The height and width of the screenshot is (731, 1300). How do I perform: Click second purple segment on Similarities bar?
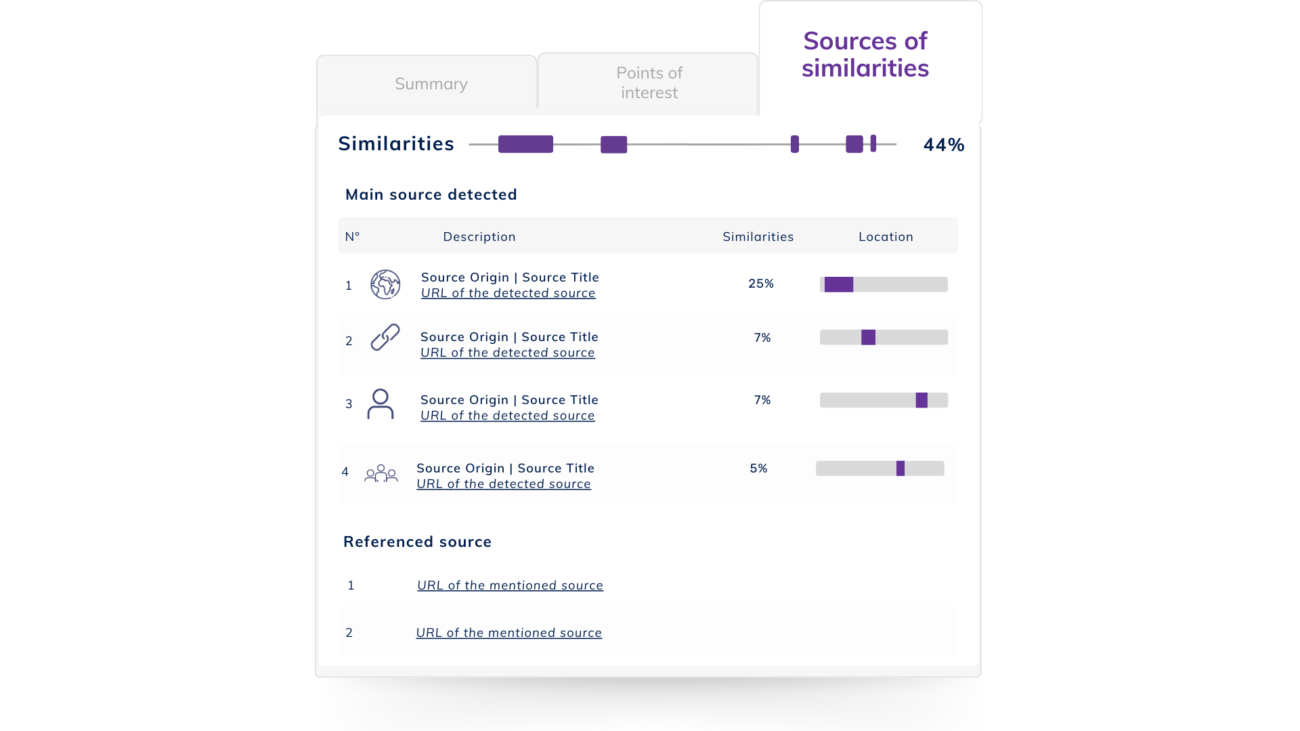click(x=613, y=145)
